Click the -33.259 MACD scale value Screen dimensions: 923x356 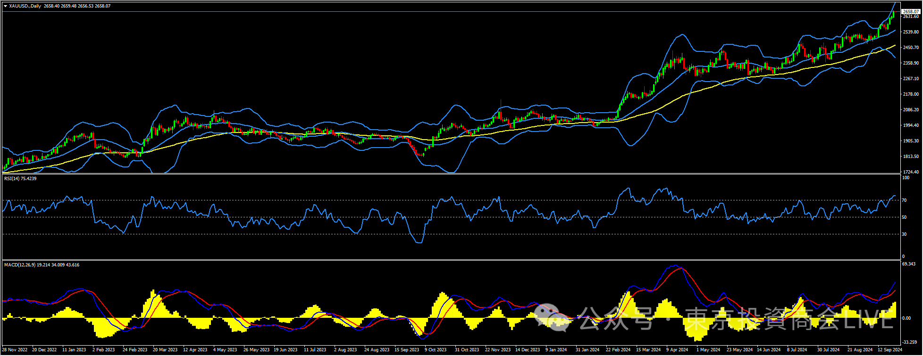click(909, 342)
